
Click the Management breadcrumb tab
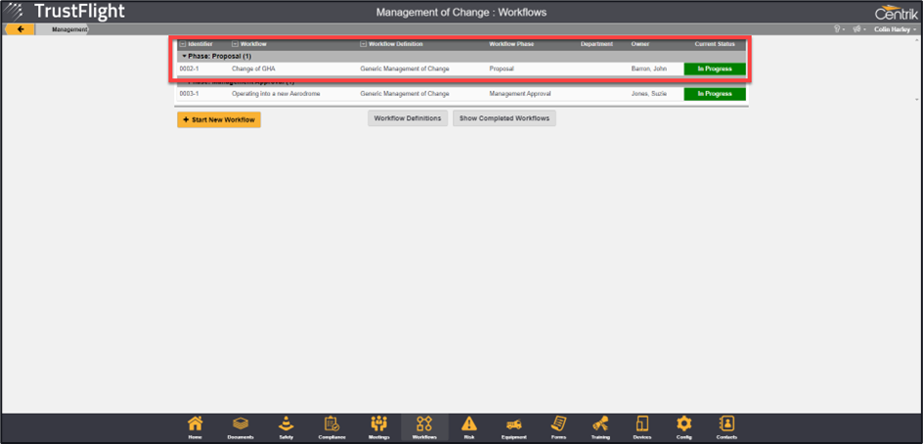click(68, 29)
